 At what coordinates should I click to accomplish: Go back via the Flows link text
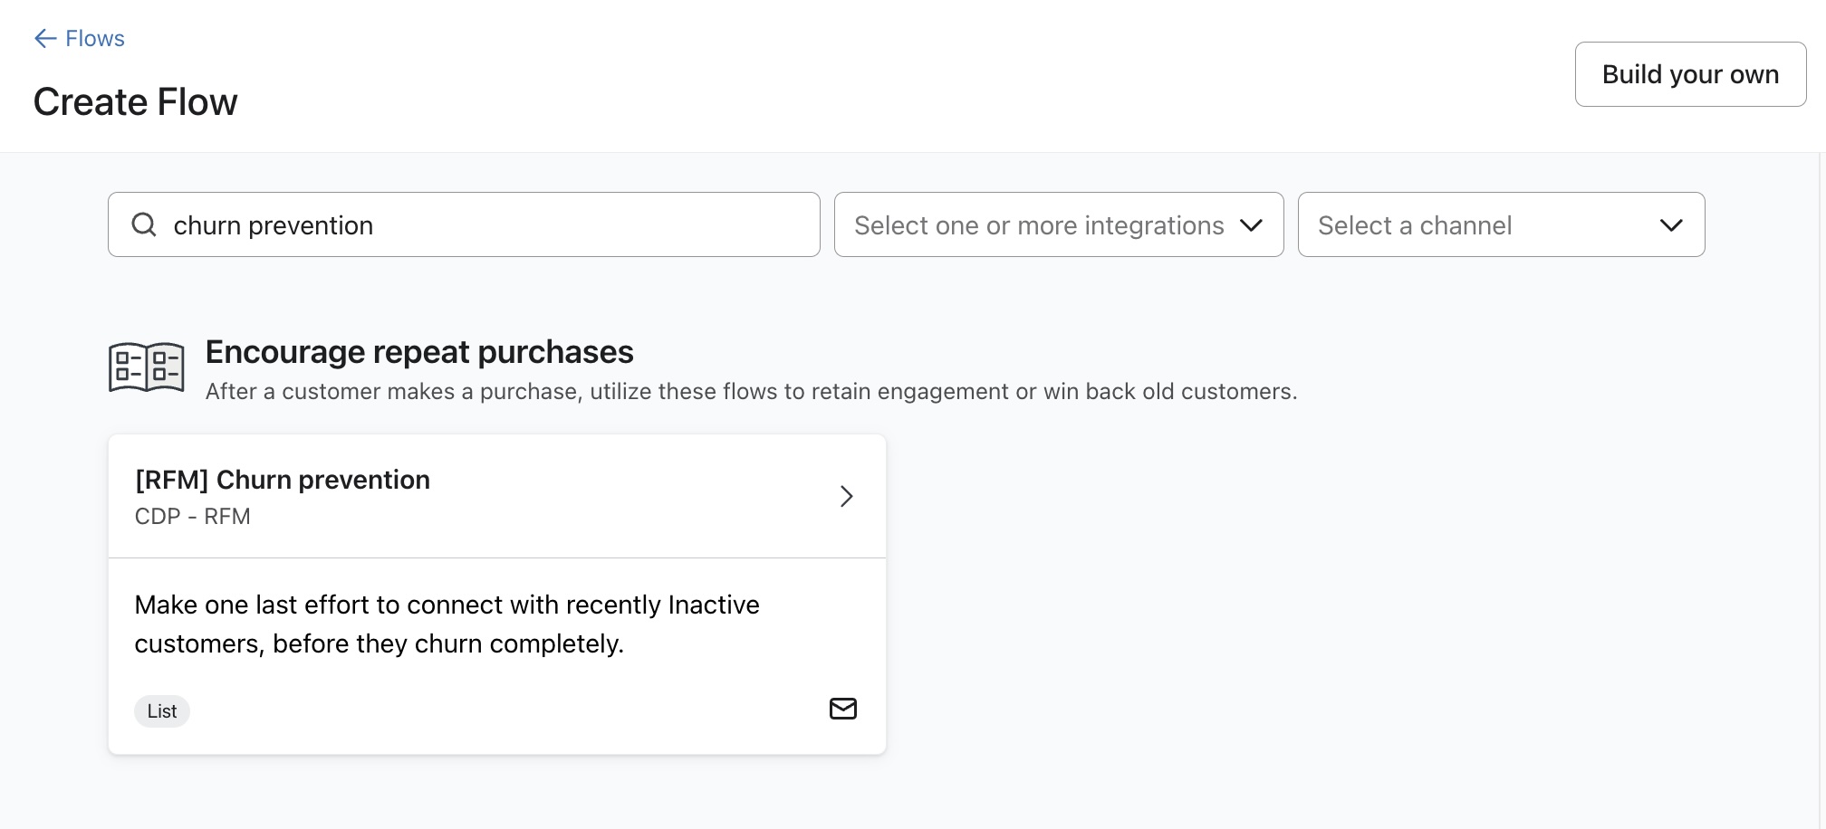pyautogui.click(x=95, y=38)
